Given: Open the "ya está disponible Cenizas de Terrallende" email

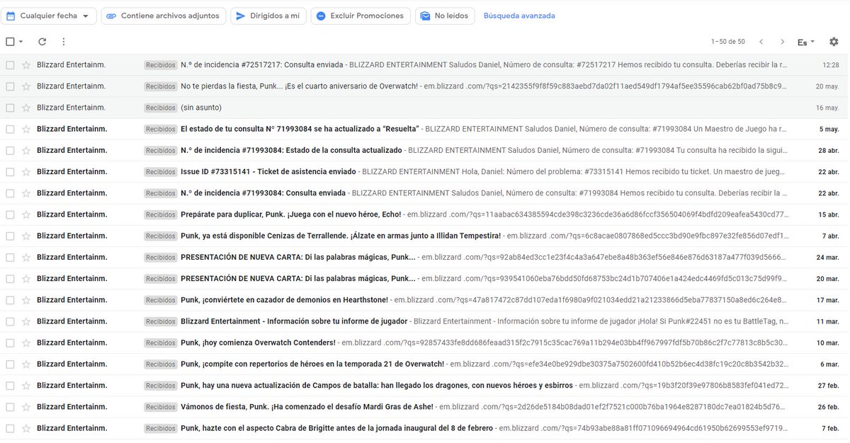Looking at the screenshot, I should 341,236.
